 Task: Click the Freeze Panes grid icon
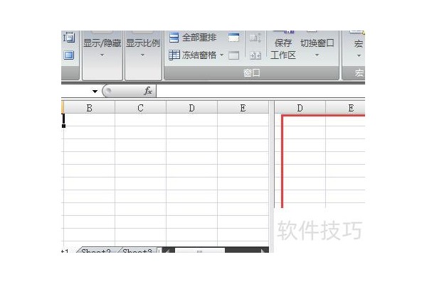click(174, 55)
